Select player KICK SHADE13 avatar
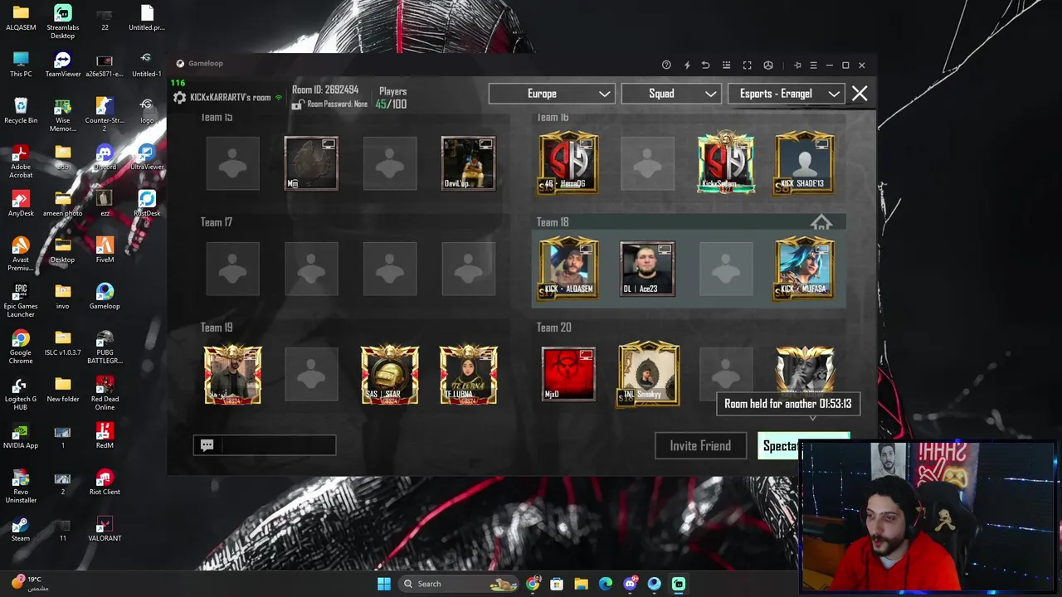This screenshot has height=597, width=1062. tap(804, 163)
